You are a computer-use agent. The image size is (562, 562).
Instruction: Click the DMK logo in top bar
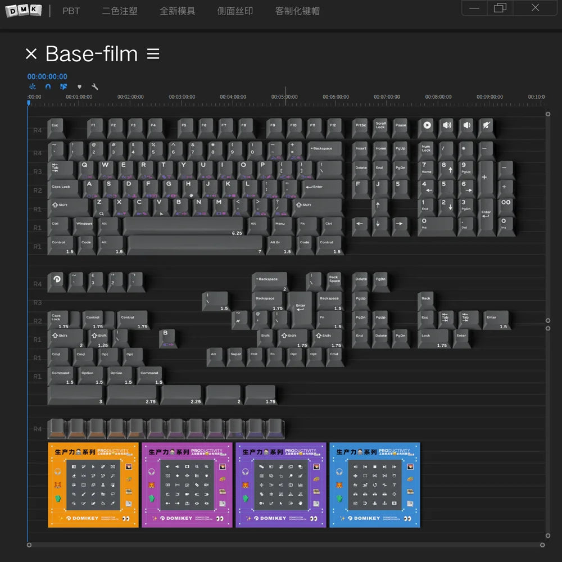(x=24, y=11)
